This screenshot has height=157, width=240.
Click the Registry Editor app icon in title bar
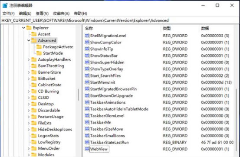(5, 6)
